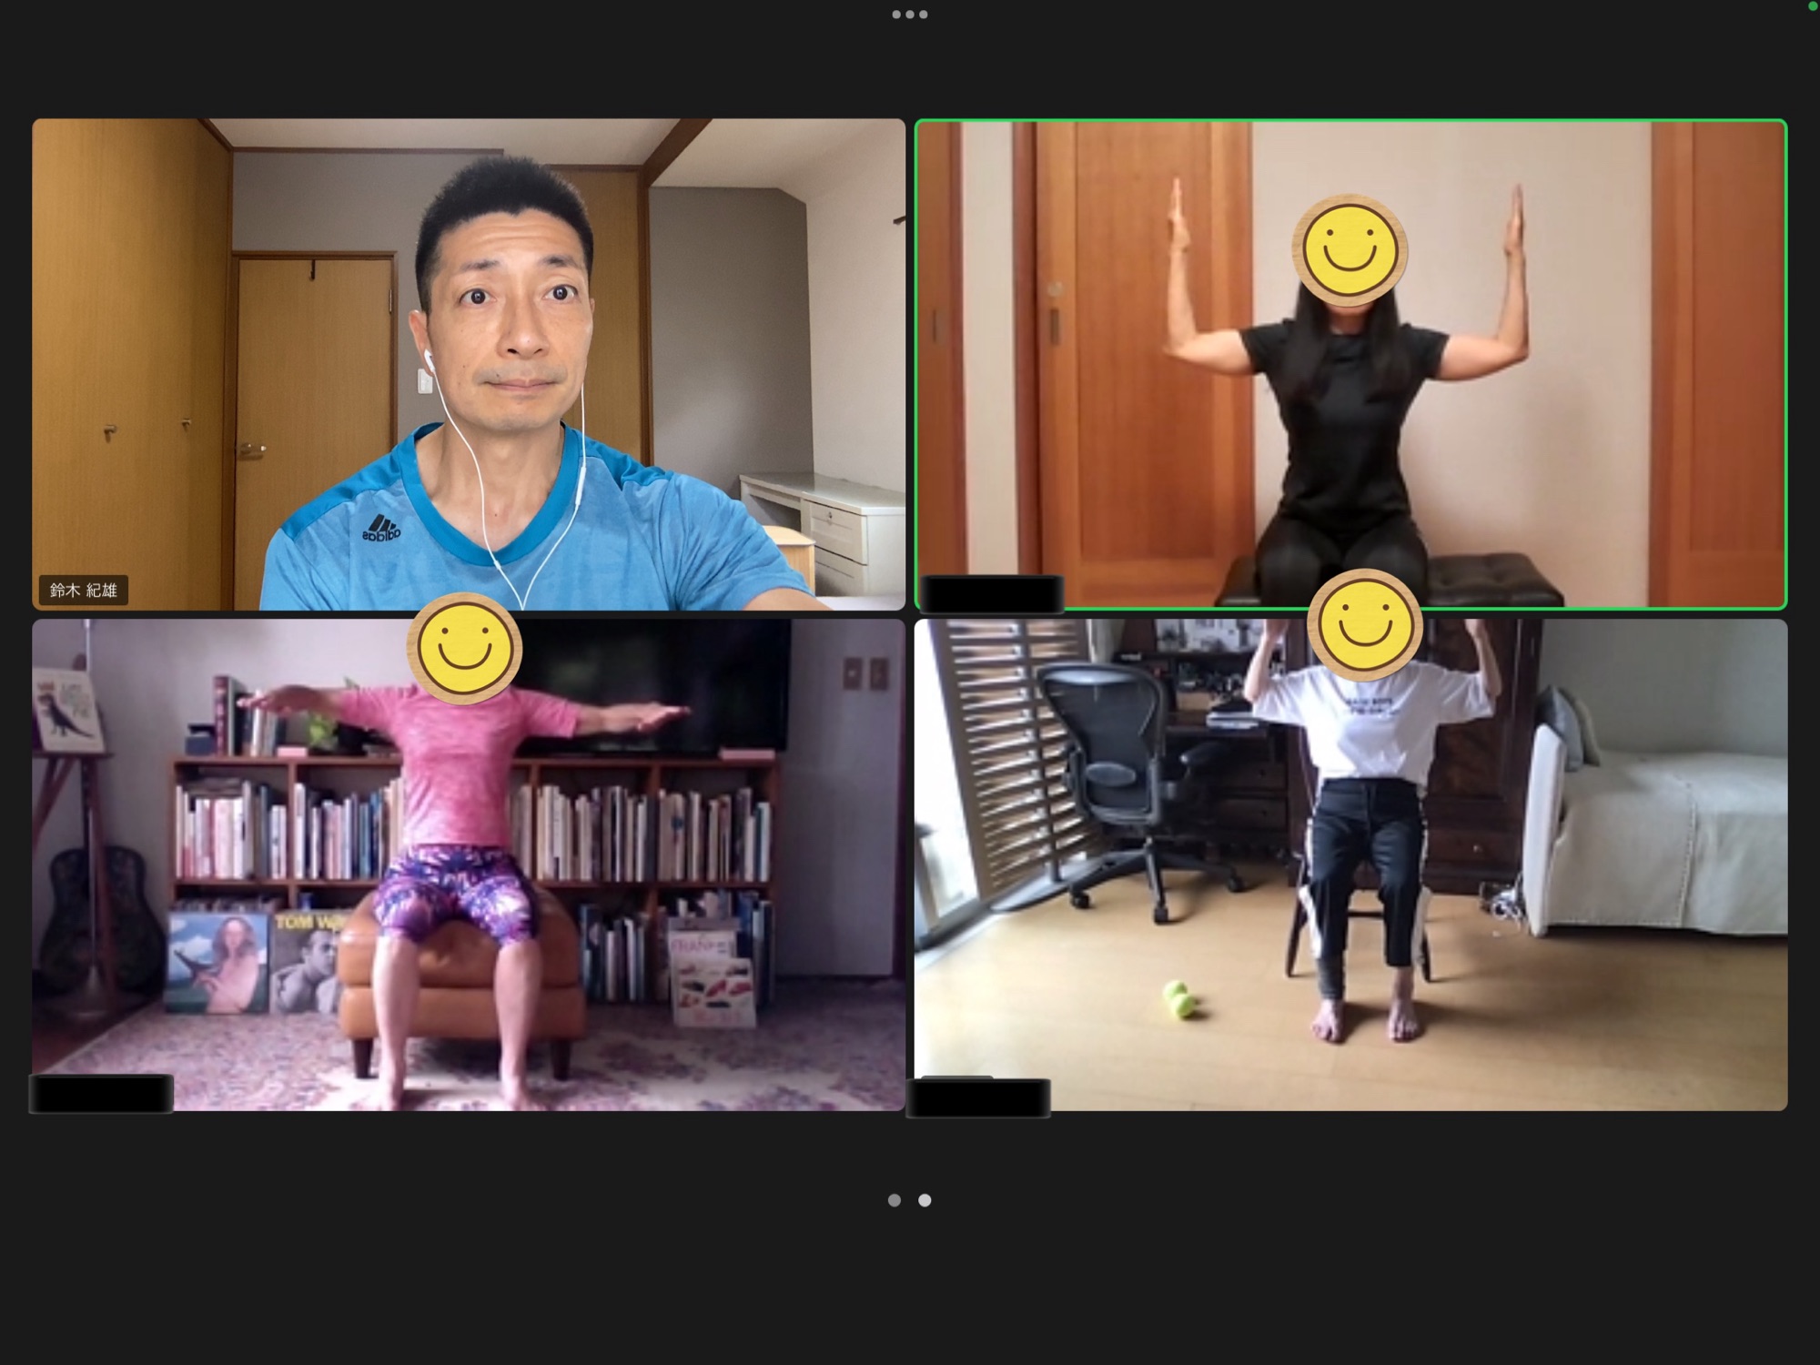Tap the three-dot multitasking menu at top
1820x1365 pixels.
coord(910,15)
